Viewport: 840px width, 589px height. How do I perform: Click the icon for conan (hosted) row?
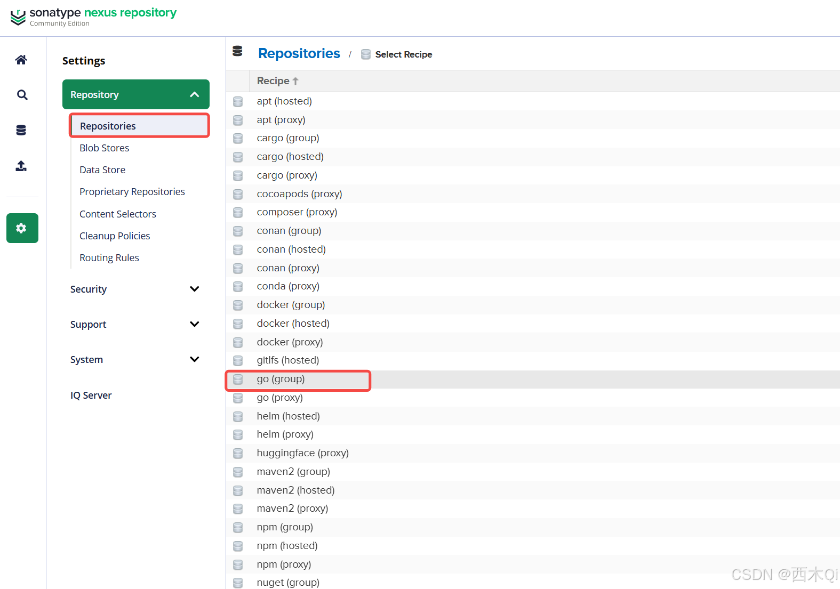[238, 249]
